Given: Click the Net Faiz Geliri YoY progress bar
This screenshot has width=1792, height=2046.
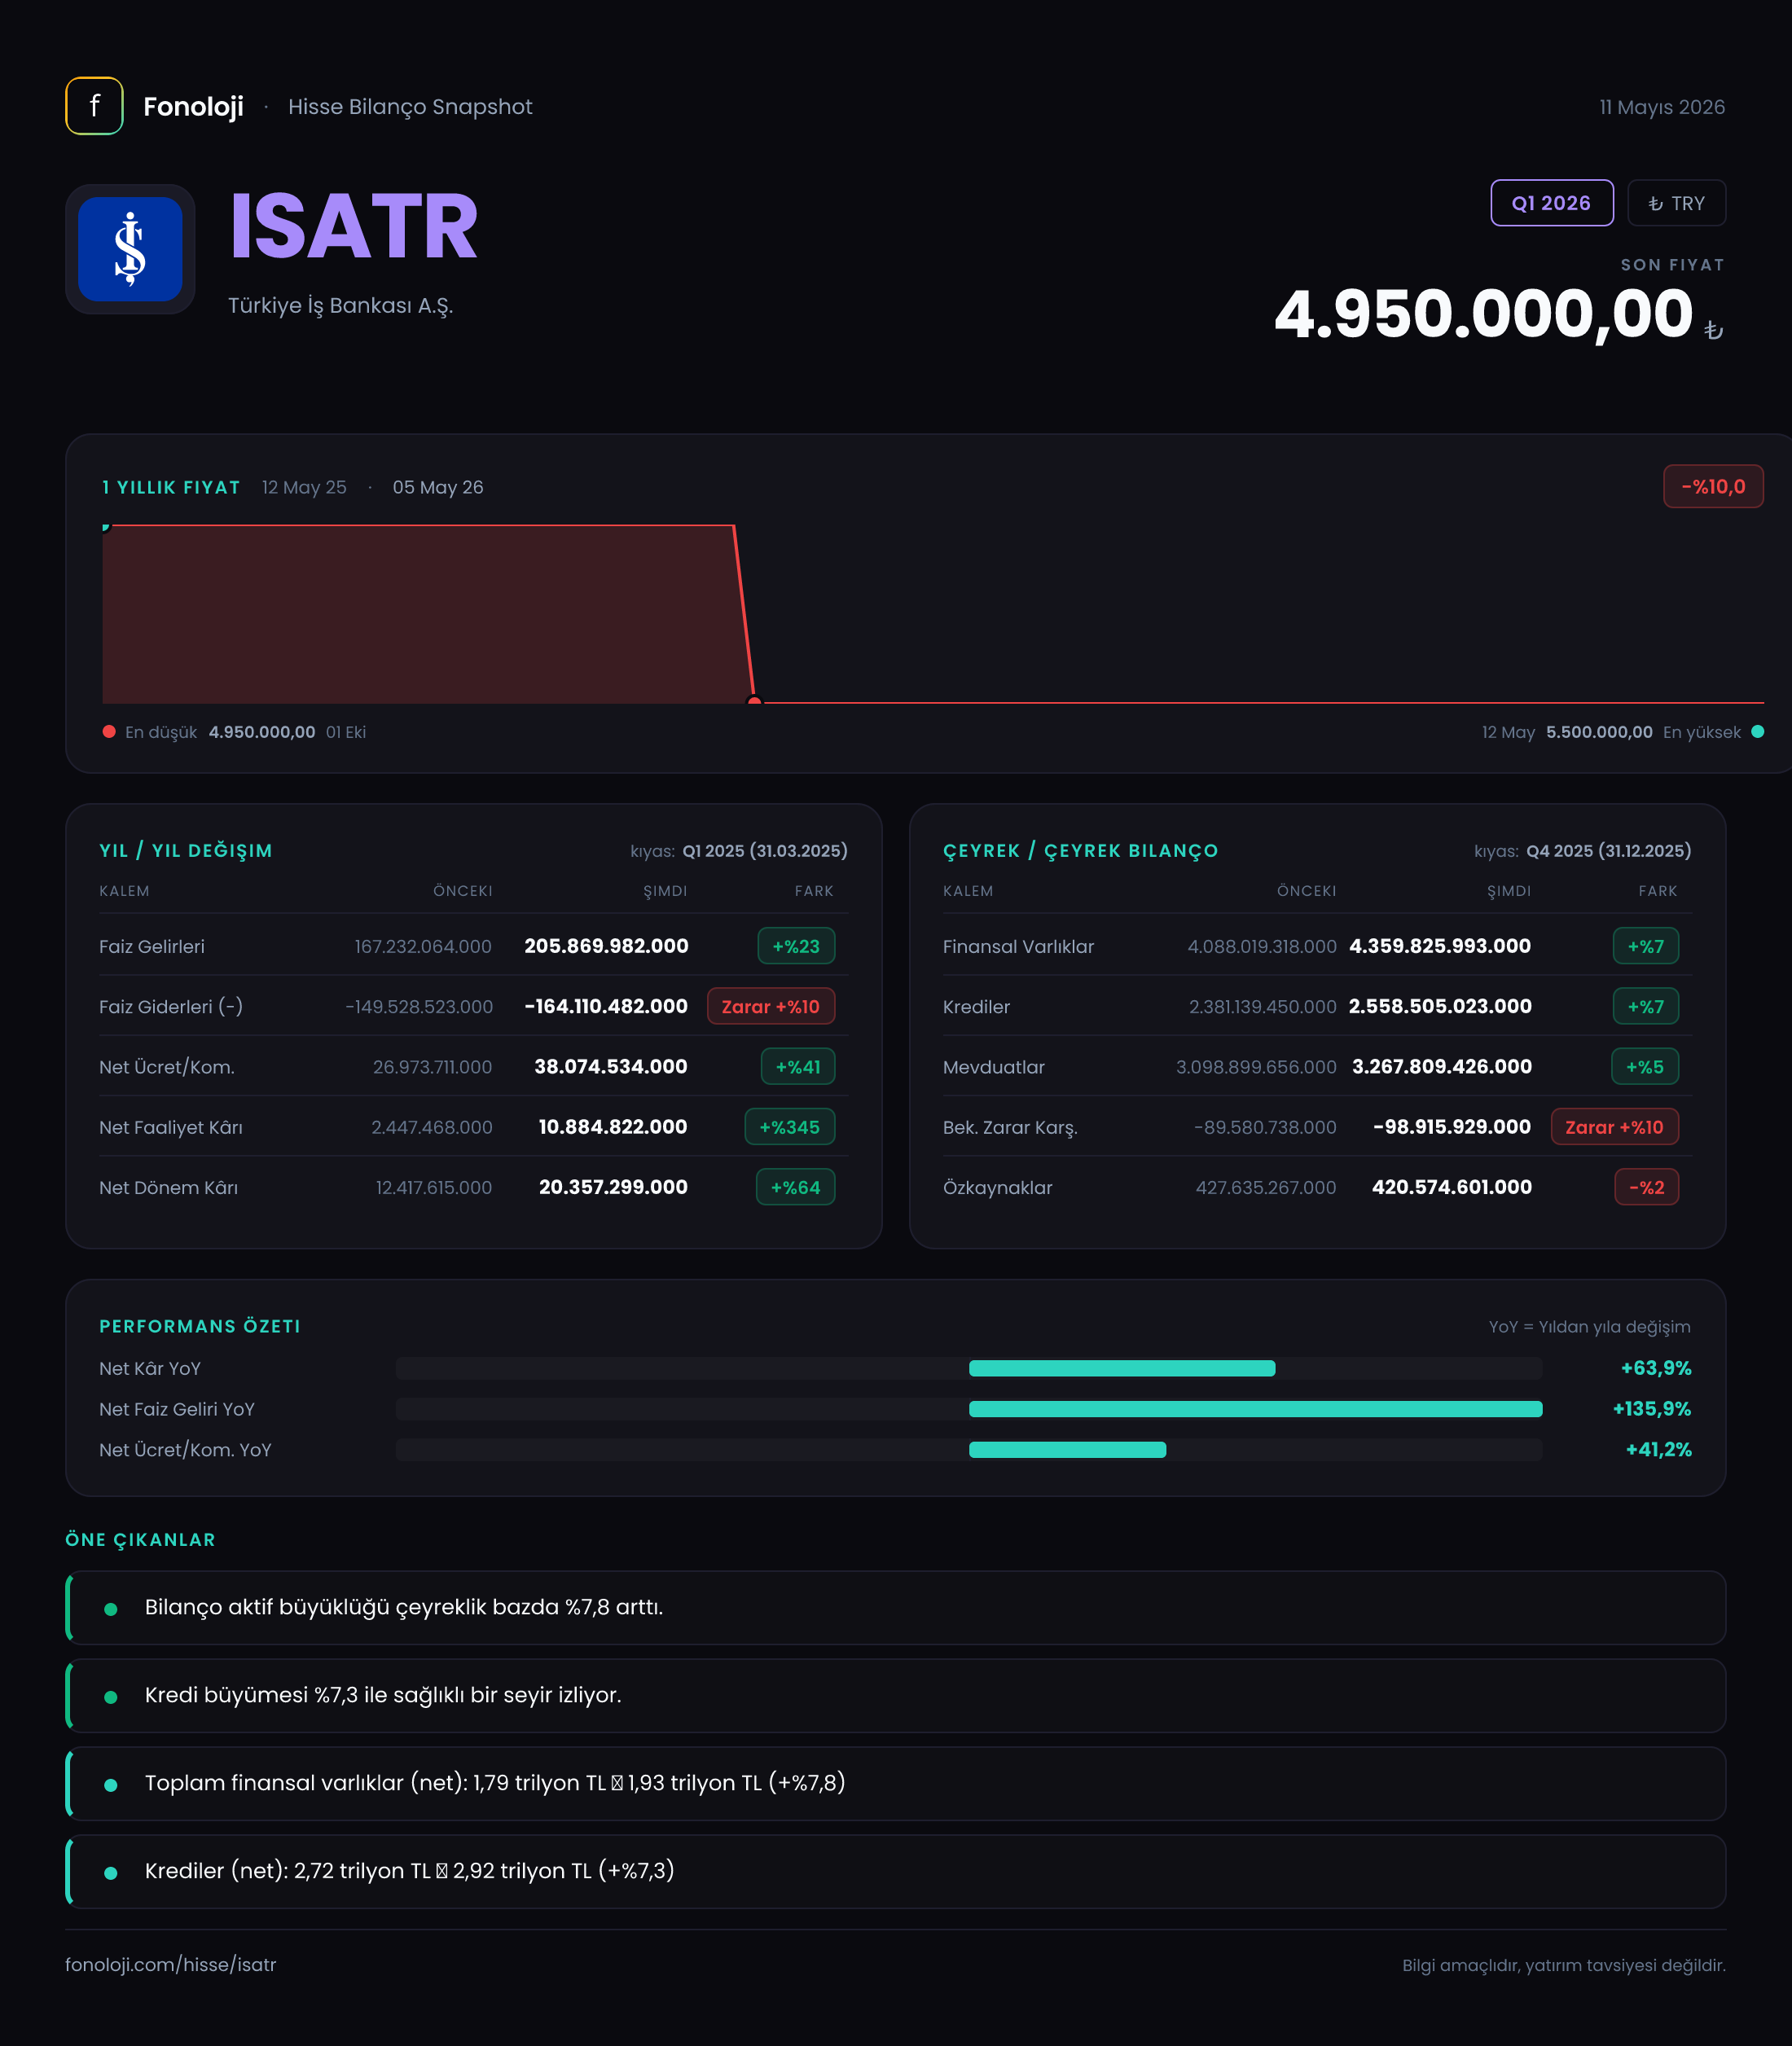Looking at the screenshot, I should pos(969,1409).
